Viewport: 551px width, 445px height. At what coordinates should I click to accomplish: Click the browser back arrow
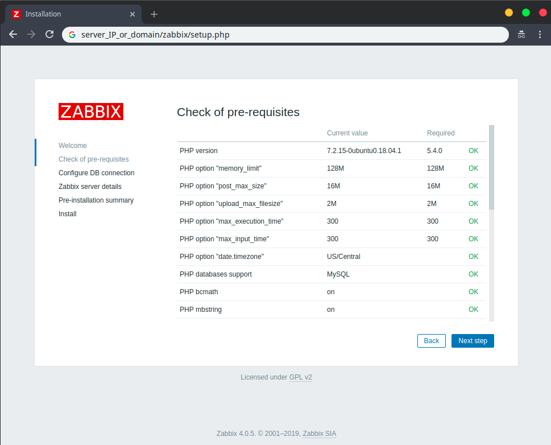click(x=13, y=34)
